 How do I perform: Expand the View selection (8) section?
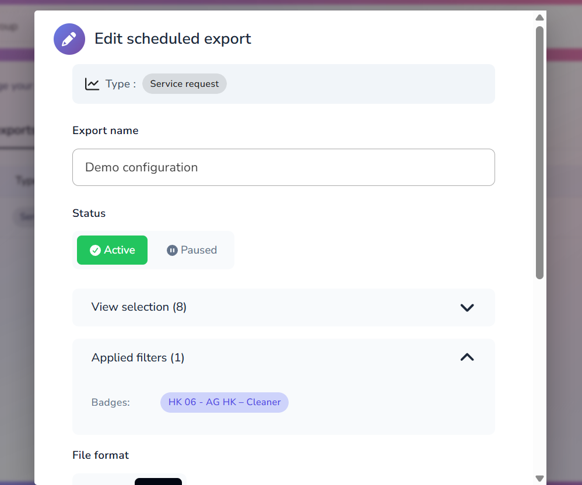(283, 307)
